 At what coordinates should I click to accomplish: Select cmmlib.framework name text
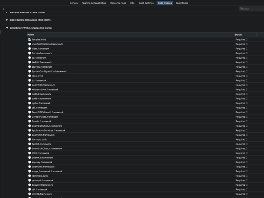[42, 194]
